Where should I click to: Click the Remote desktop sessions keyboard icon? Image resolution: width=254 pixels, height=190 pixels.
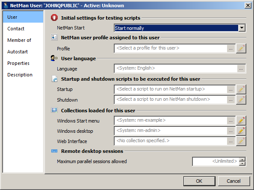click(54, 151)
